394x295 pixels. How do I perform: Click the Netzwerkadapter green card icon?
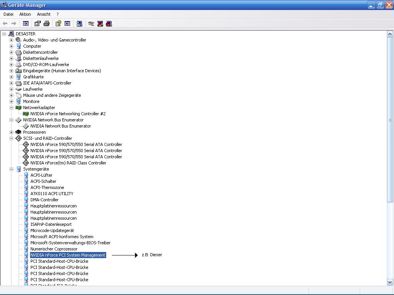tap(18, 108)
